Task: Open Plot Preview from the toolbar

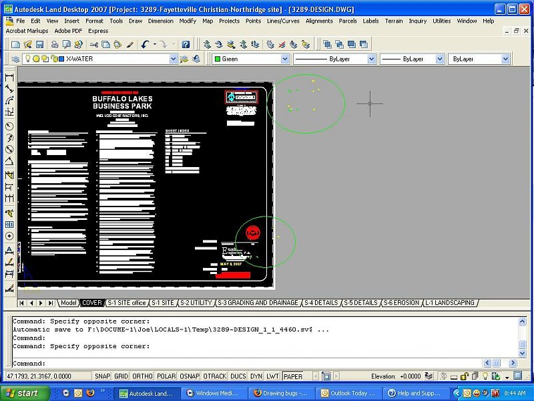Action: click(67, 44)
